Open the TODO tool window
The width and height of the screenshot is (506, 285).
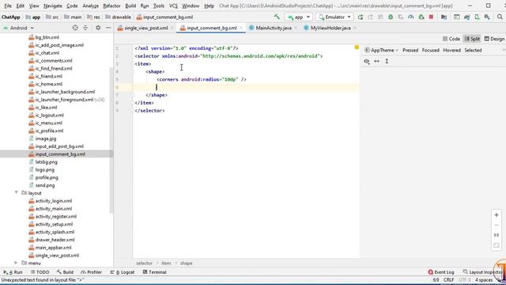pyautogui.click(x=40, y=272)
